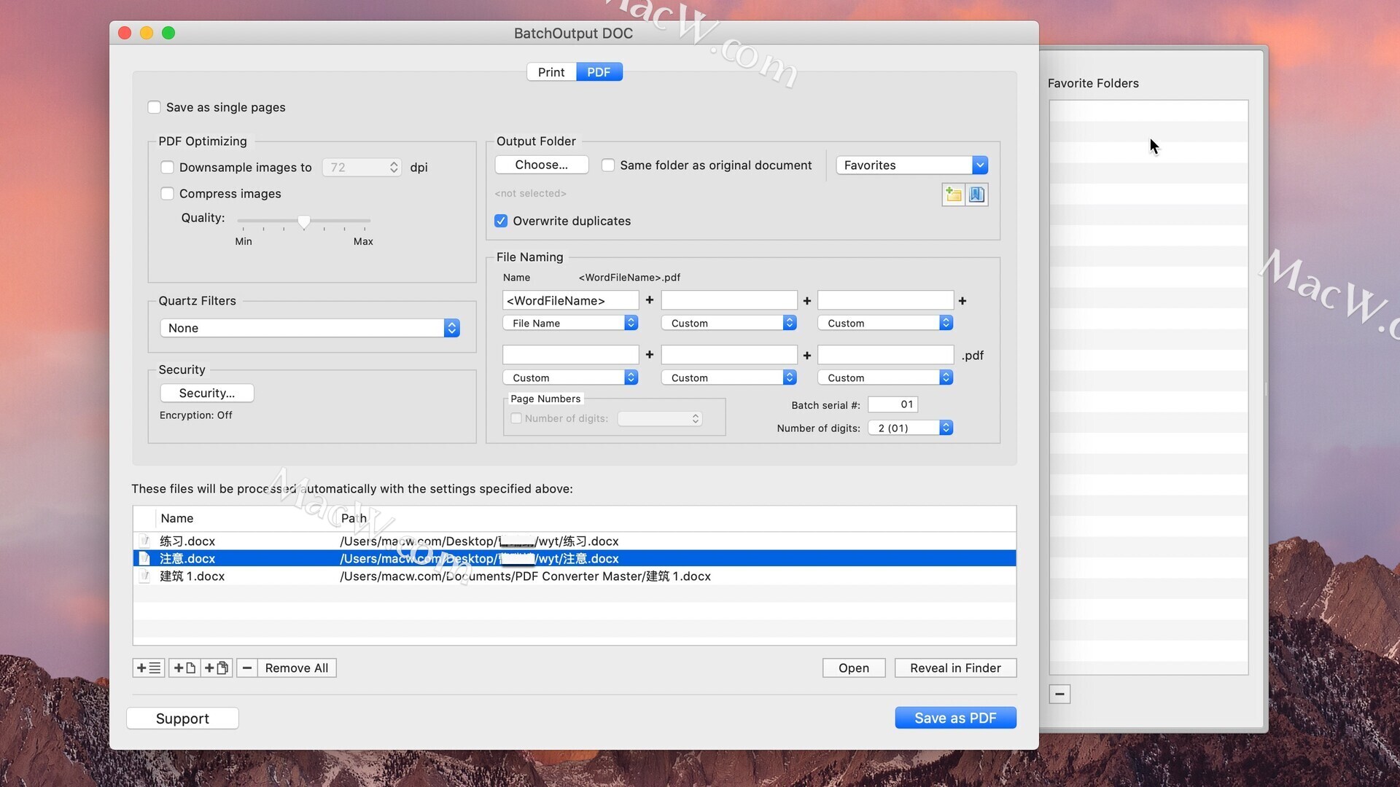Viewport: 1400px width, 787px height.
Task: Check Downsample images to option
Action: pyautogui.click(x=167, y=168)
